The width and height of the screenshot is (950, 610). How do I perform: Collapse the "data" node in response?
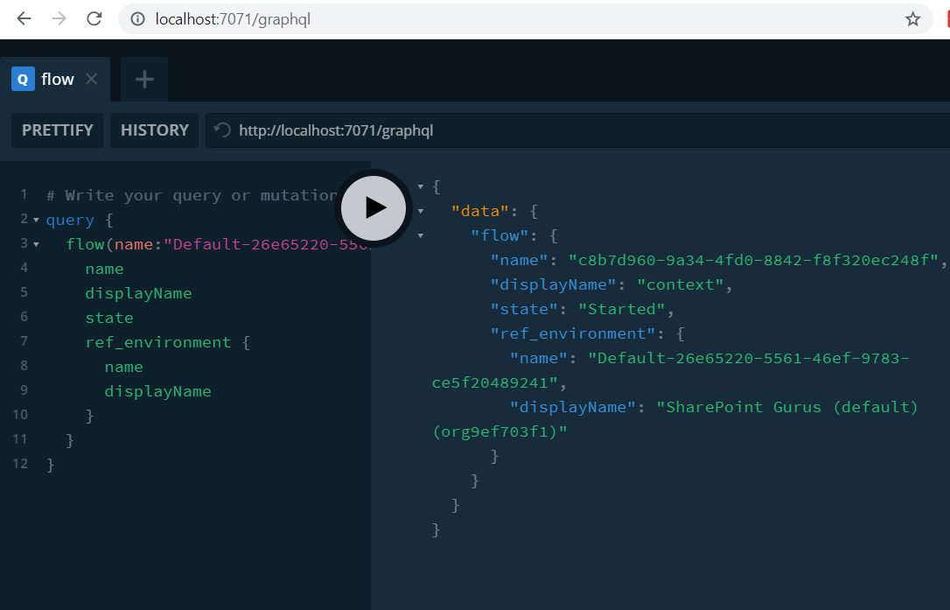pos(421,211)
